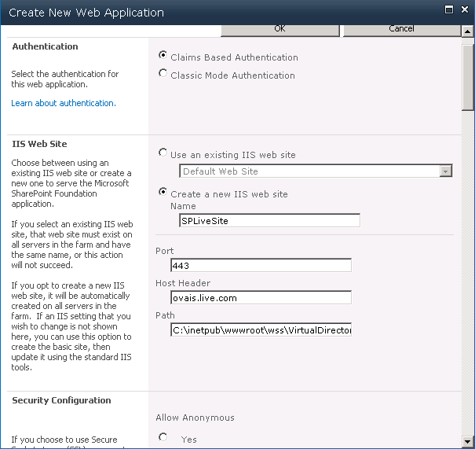Close the Create New Web Application dialog
This screenshot has height=449, width=475.
tap(463, 12)
